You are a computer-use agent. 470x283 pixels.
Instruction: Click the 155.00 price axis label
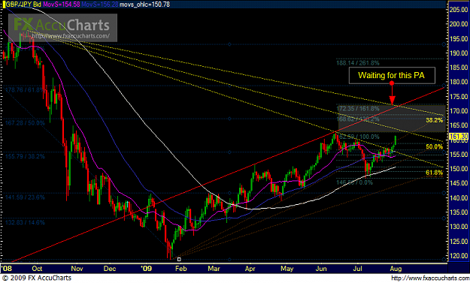[459, 154]
